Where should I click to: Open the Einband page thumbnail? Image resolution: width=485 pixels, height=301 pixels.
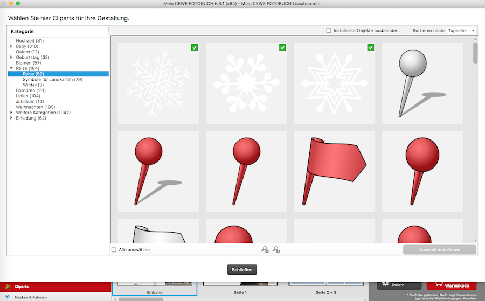[x=155, y=288]
